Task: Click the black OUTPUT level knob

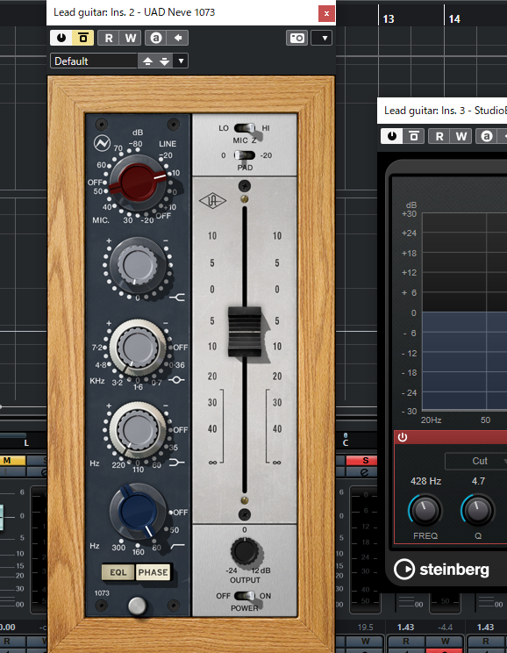Action: coord(245,550)
